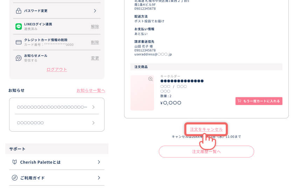Viewport: 294px width, 189px height.
Task: Click the お知らせメール speech bubble heart icon
Action: 19,58
